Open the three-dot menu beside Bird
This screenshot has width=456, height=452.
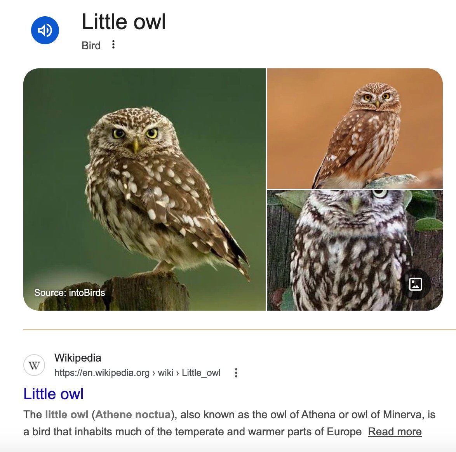click(113, 45)
